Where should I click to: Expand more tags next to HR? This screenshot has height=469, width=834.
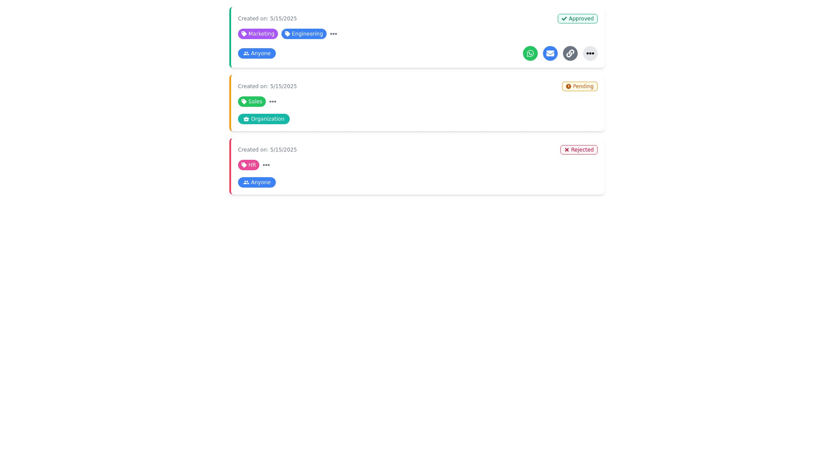click(266, 165)
